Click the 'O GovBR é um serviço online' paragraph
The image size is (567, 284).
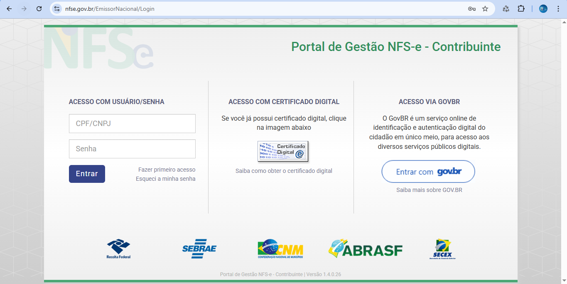click(x=429, y=132)
